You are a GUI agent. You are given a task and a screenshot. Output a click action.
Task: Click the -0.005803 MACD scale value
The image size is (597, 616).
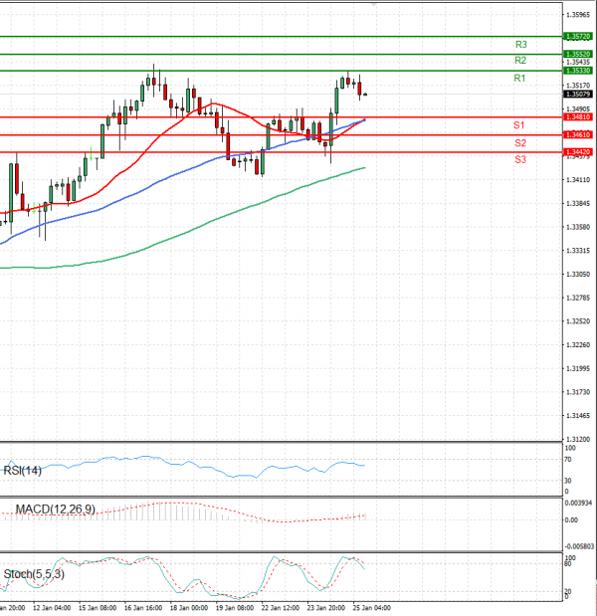click(x=579, y=546)
